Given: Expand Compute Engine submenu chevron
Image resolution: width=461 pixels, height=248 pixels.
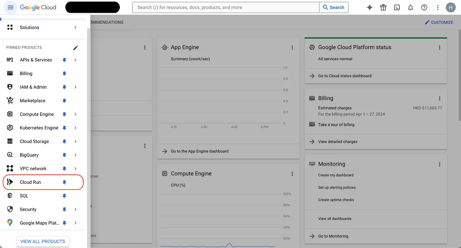Looking at the screenshot, I should point(75,114).
